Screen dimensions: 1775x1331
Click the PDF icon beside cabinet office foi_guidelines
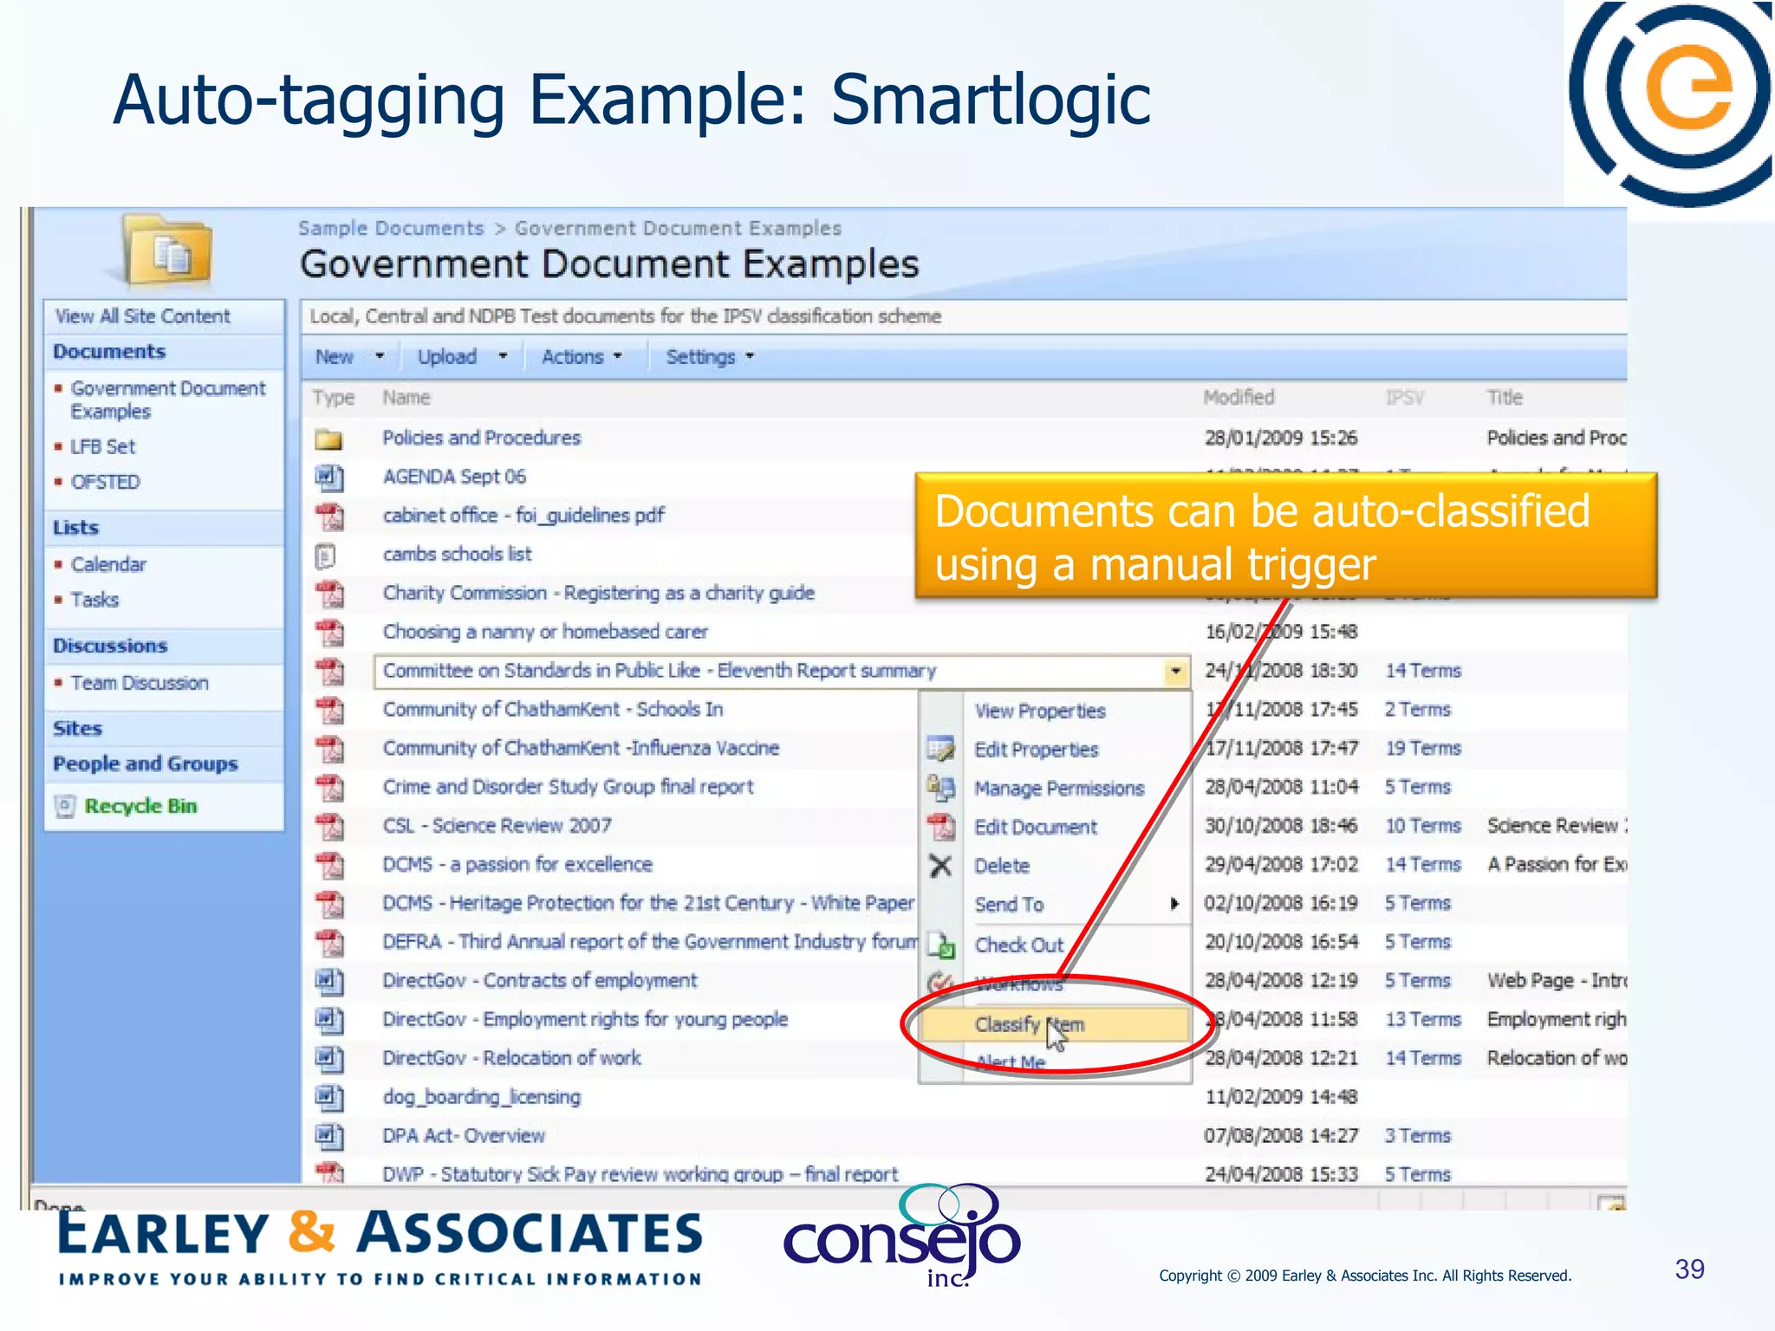[x=328, y=516]
